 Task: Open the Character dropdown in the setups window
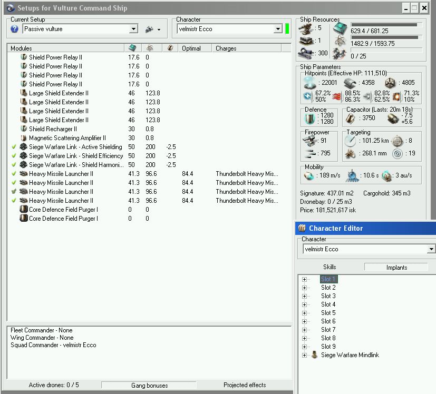pyautogui.click(x=278, y=29)
